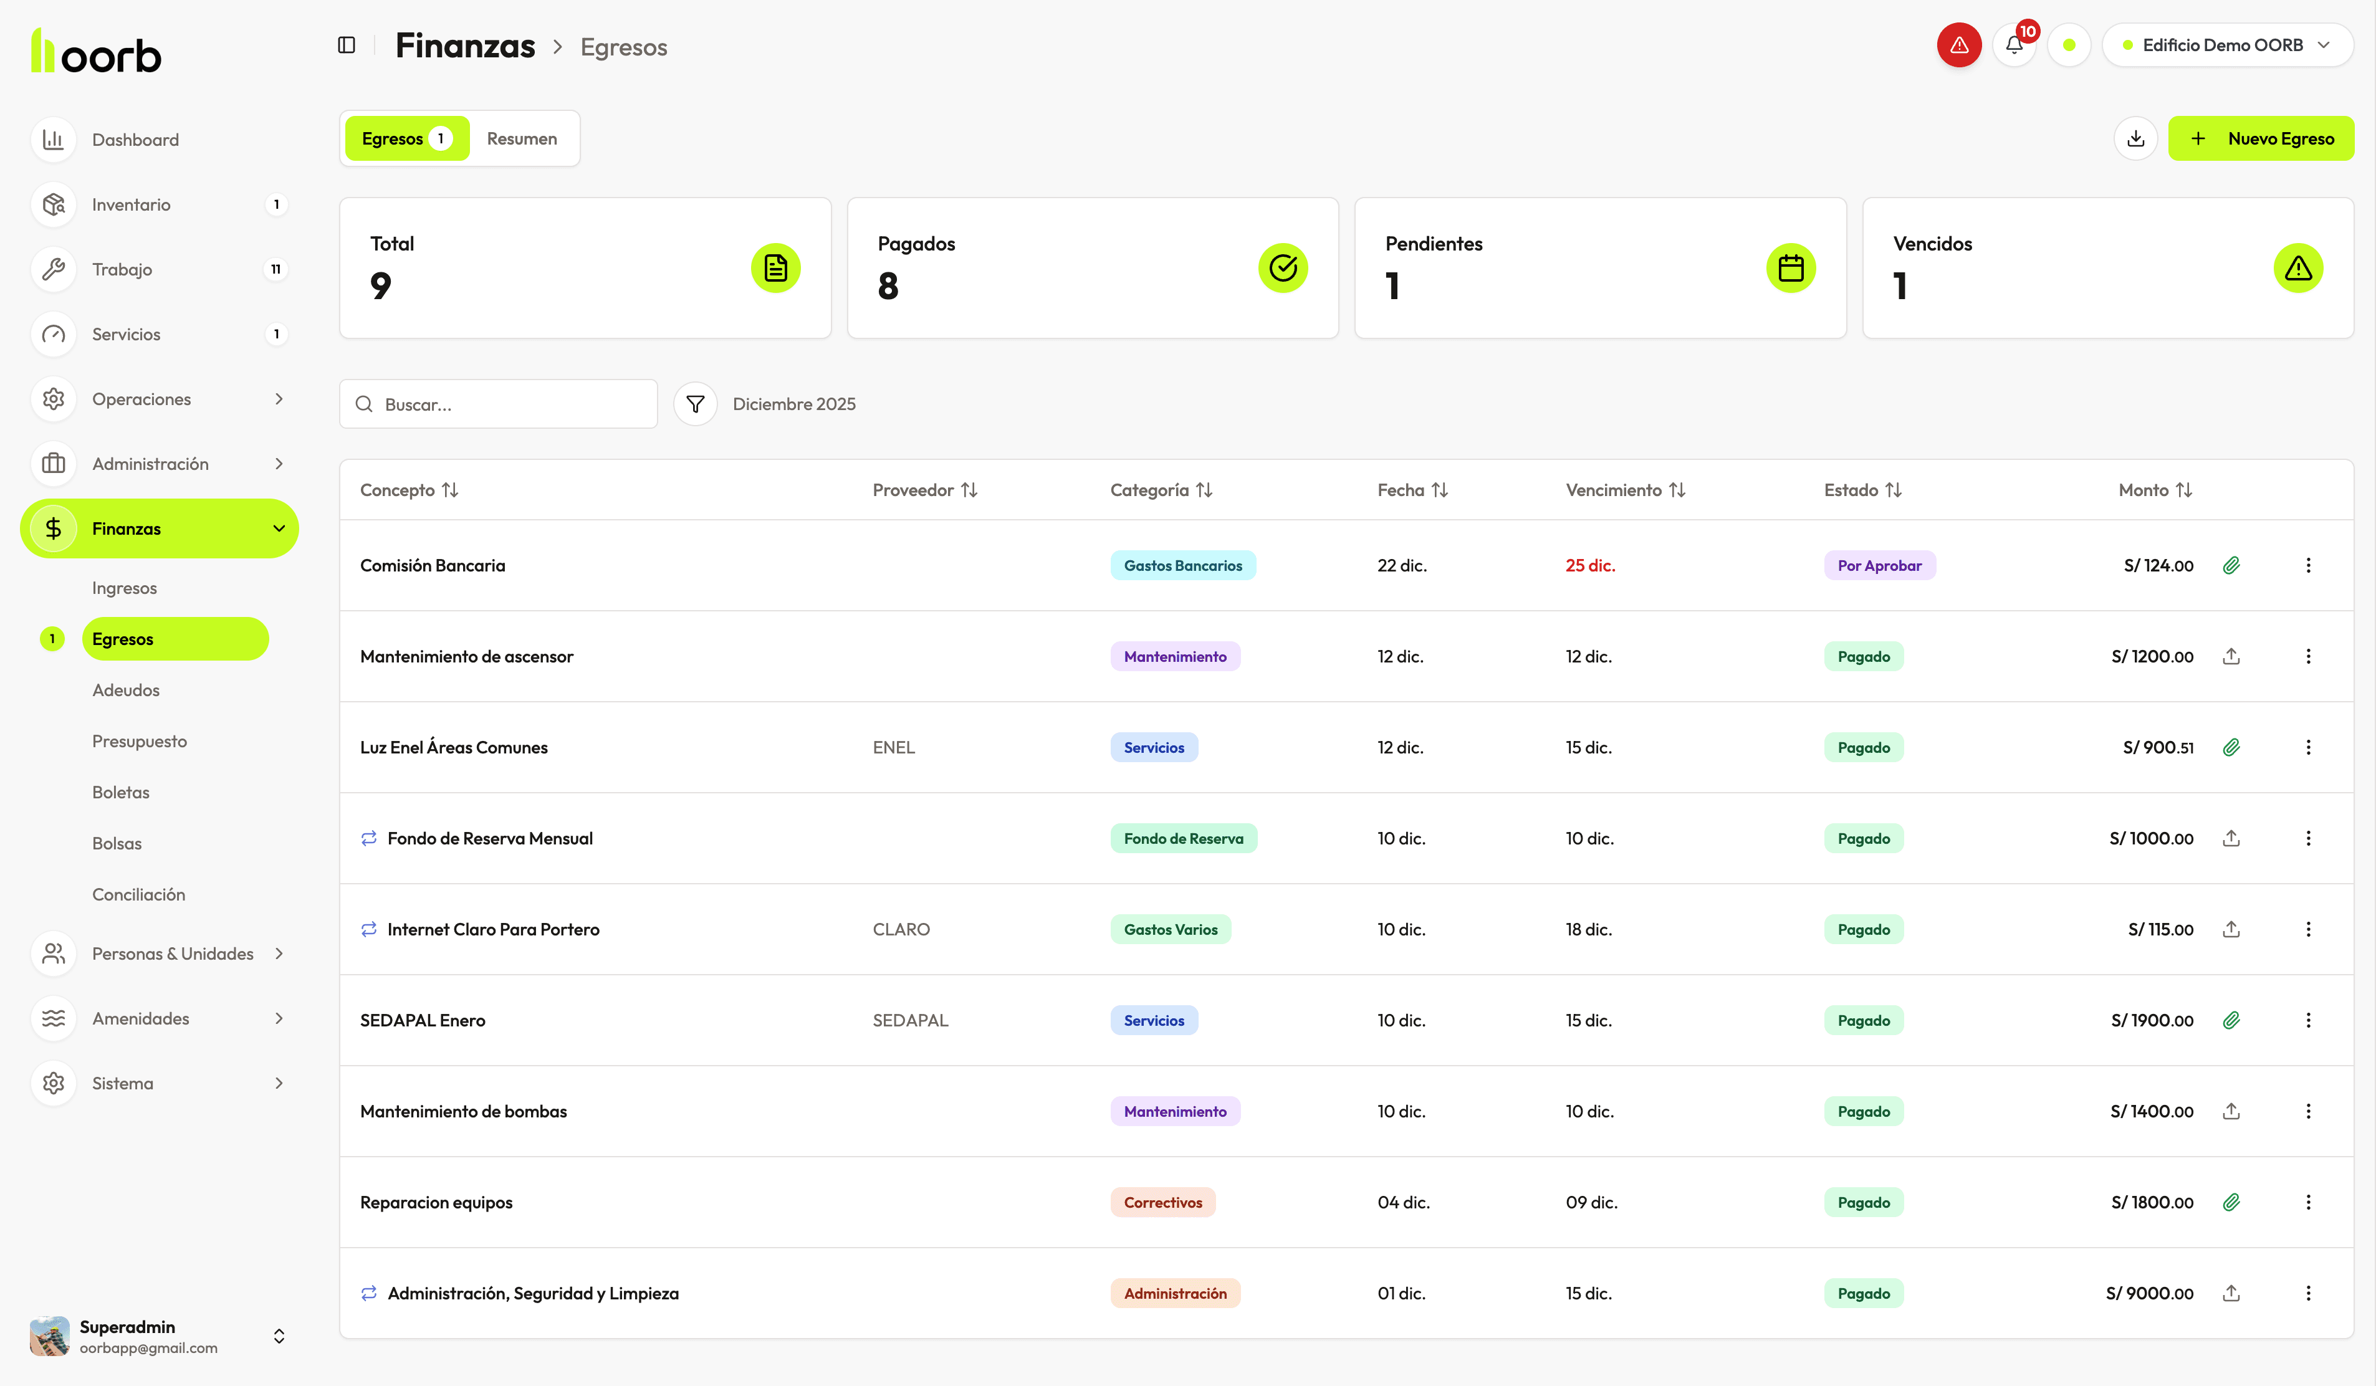
Task: Open the filter icon next to search
Action: click(695, 404)
